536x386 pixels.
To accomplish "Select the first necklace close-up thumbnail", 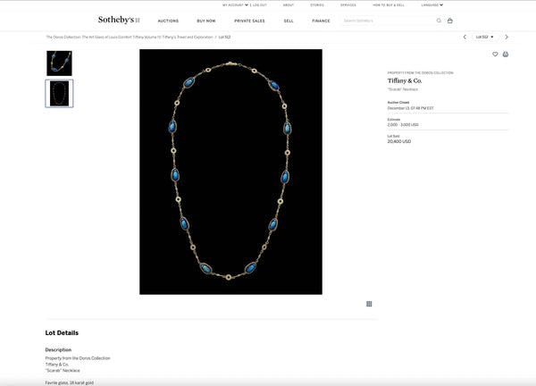I will 59,63.
